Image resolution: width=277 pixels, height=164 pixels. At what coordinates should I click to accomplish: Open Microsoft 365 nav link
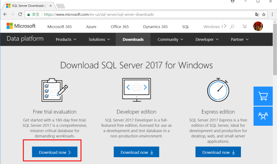tap(60, 27)
